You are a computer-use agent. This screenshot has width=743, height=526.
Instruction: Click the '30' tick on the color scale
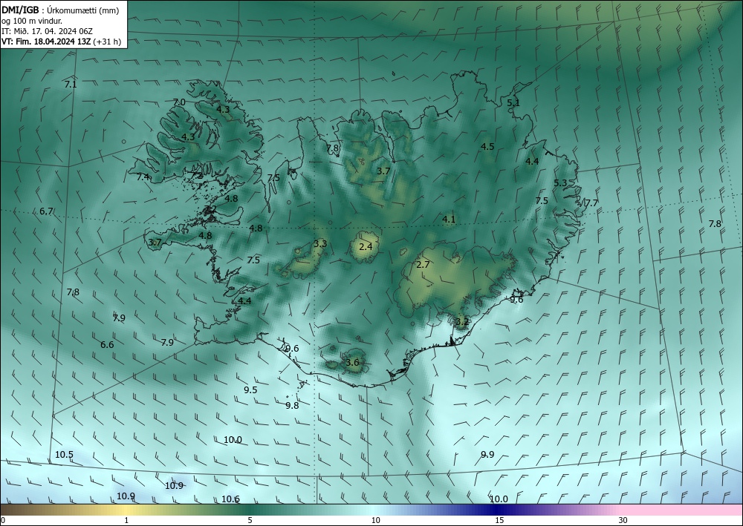click(623, 521)
